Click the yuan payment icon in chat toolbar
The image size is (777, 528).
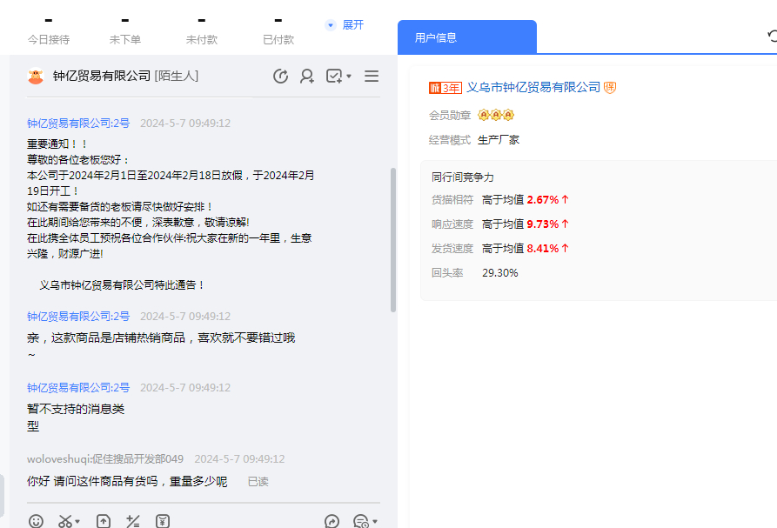[163, 521]
